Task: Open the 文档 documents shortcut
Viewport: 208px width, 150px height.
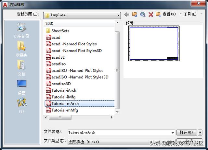Action: coord(21,68)
